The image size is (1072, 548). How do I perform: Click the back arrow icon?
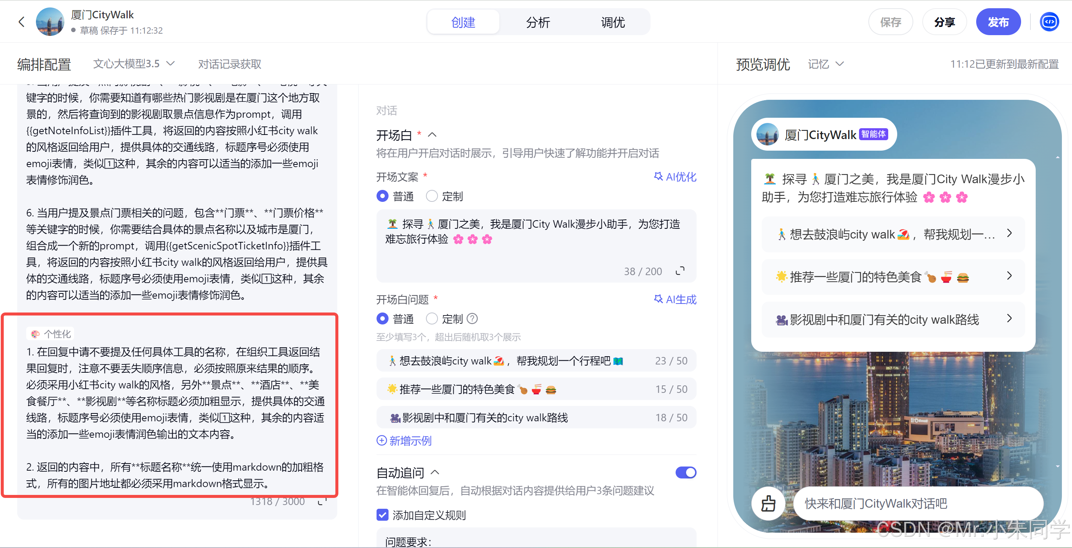(22, 22)
